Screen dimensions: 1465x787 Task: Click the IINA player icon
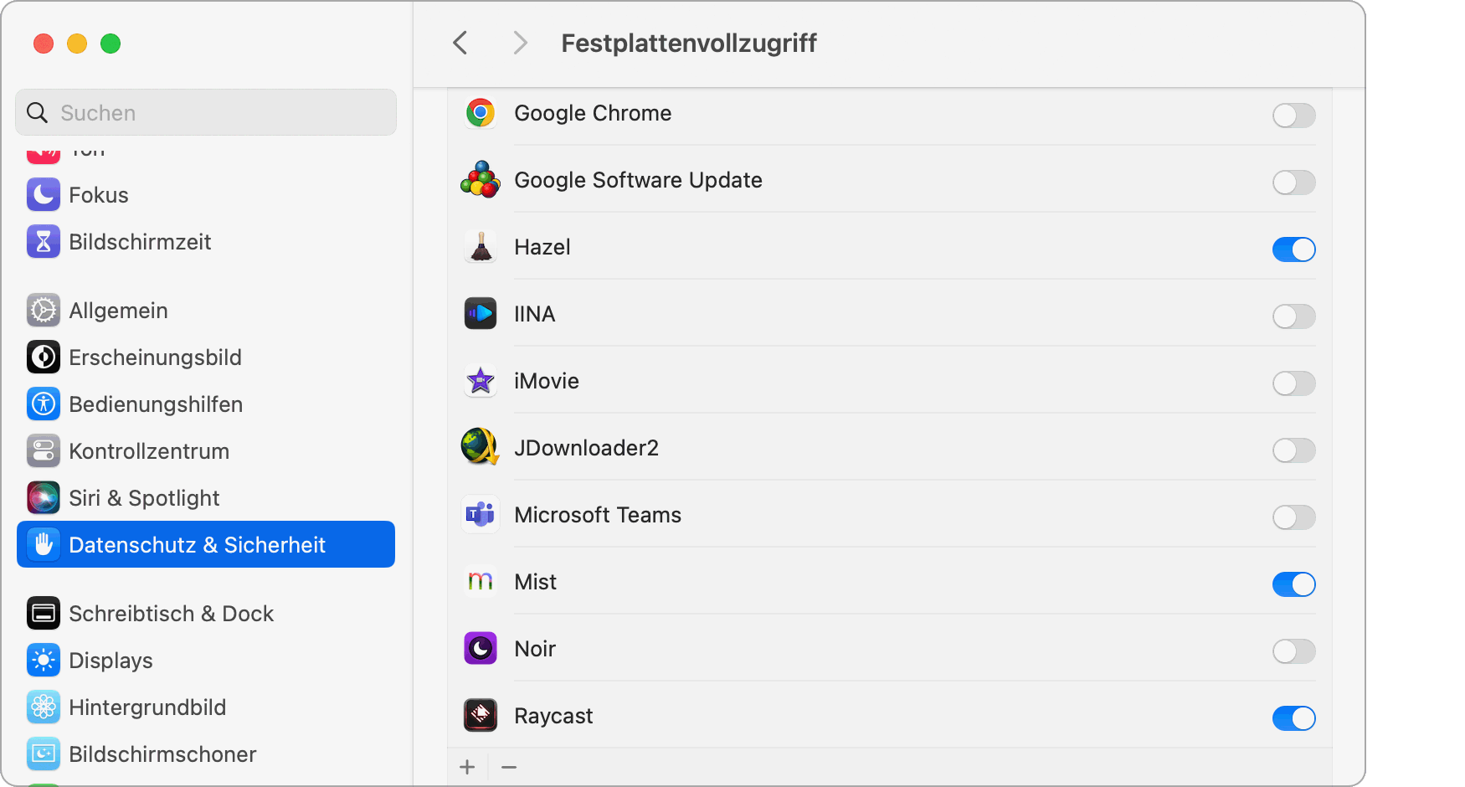pyautogui.click(x=481, y=314)
